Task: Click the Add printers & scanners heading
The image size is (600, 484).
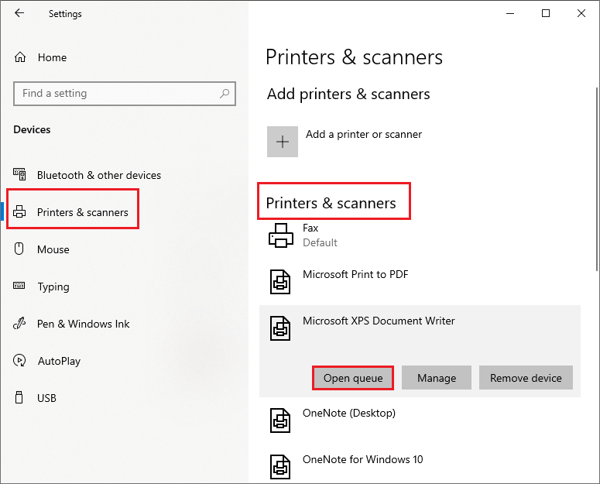Action: [x=348, y=94]
